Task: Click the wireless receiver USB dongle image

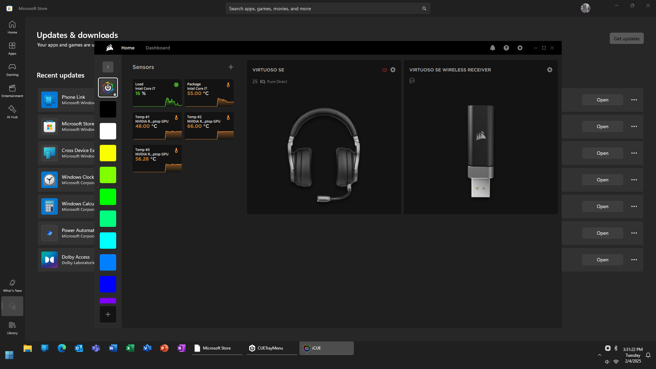Action: coord(480,151)
